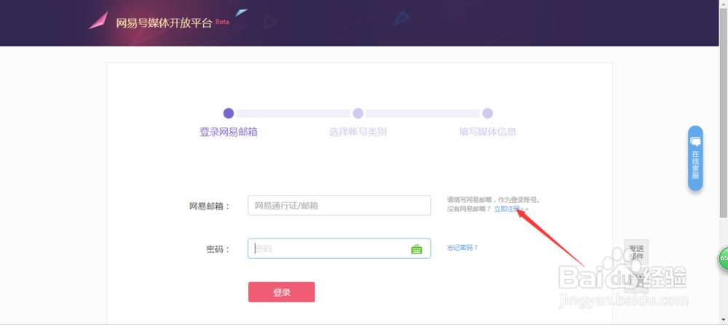The height and width of the screenshot is (325, 728).
Task: Click the 选择帐号类别 step label
Action: (x=358, y=132)
